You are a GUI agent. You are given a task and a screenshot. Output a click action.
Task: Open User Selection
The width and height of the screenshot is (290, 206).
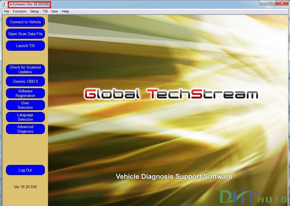tap(25, 105)
